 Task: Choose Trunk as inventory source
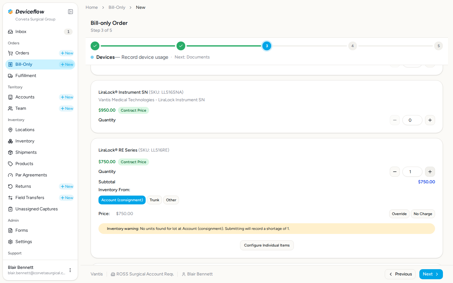(x=154, y=200)
